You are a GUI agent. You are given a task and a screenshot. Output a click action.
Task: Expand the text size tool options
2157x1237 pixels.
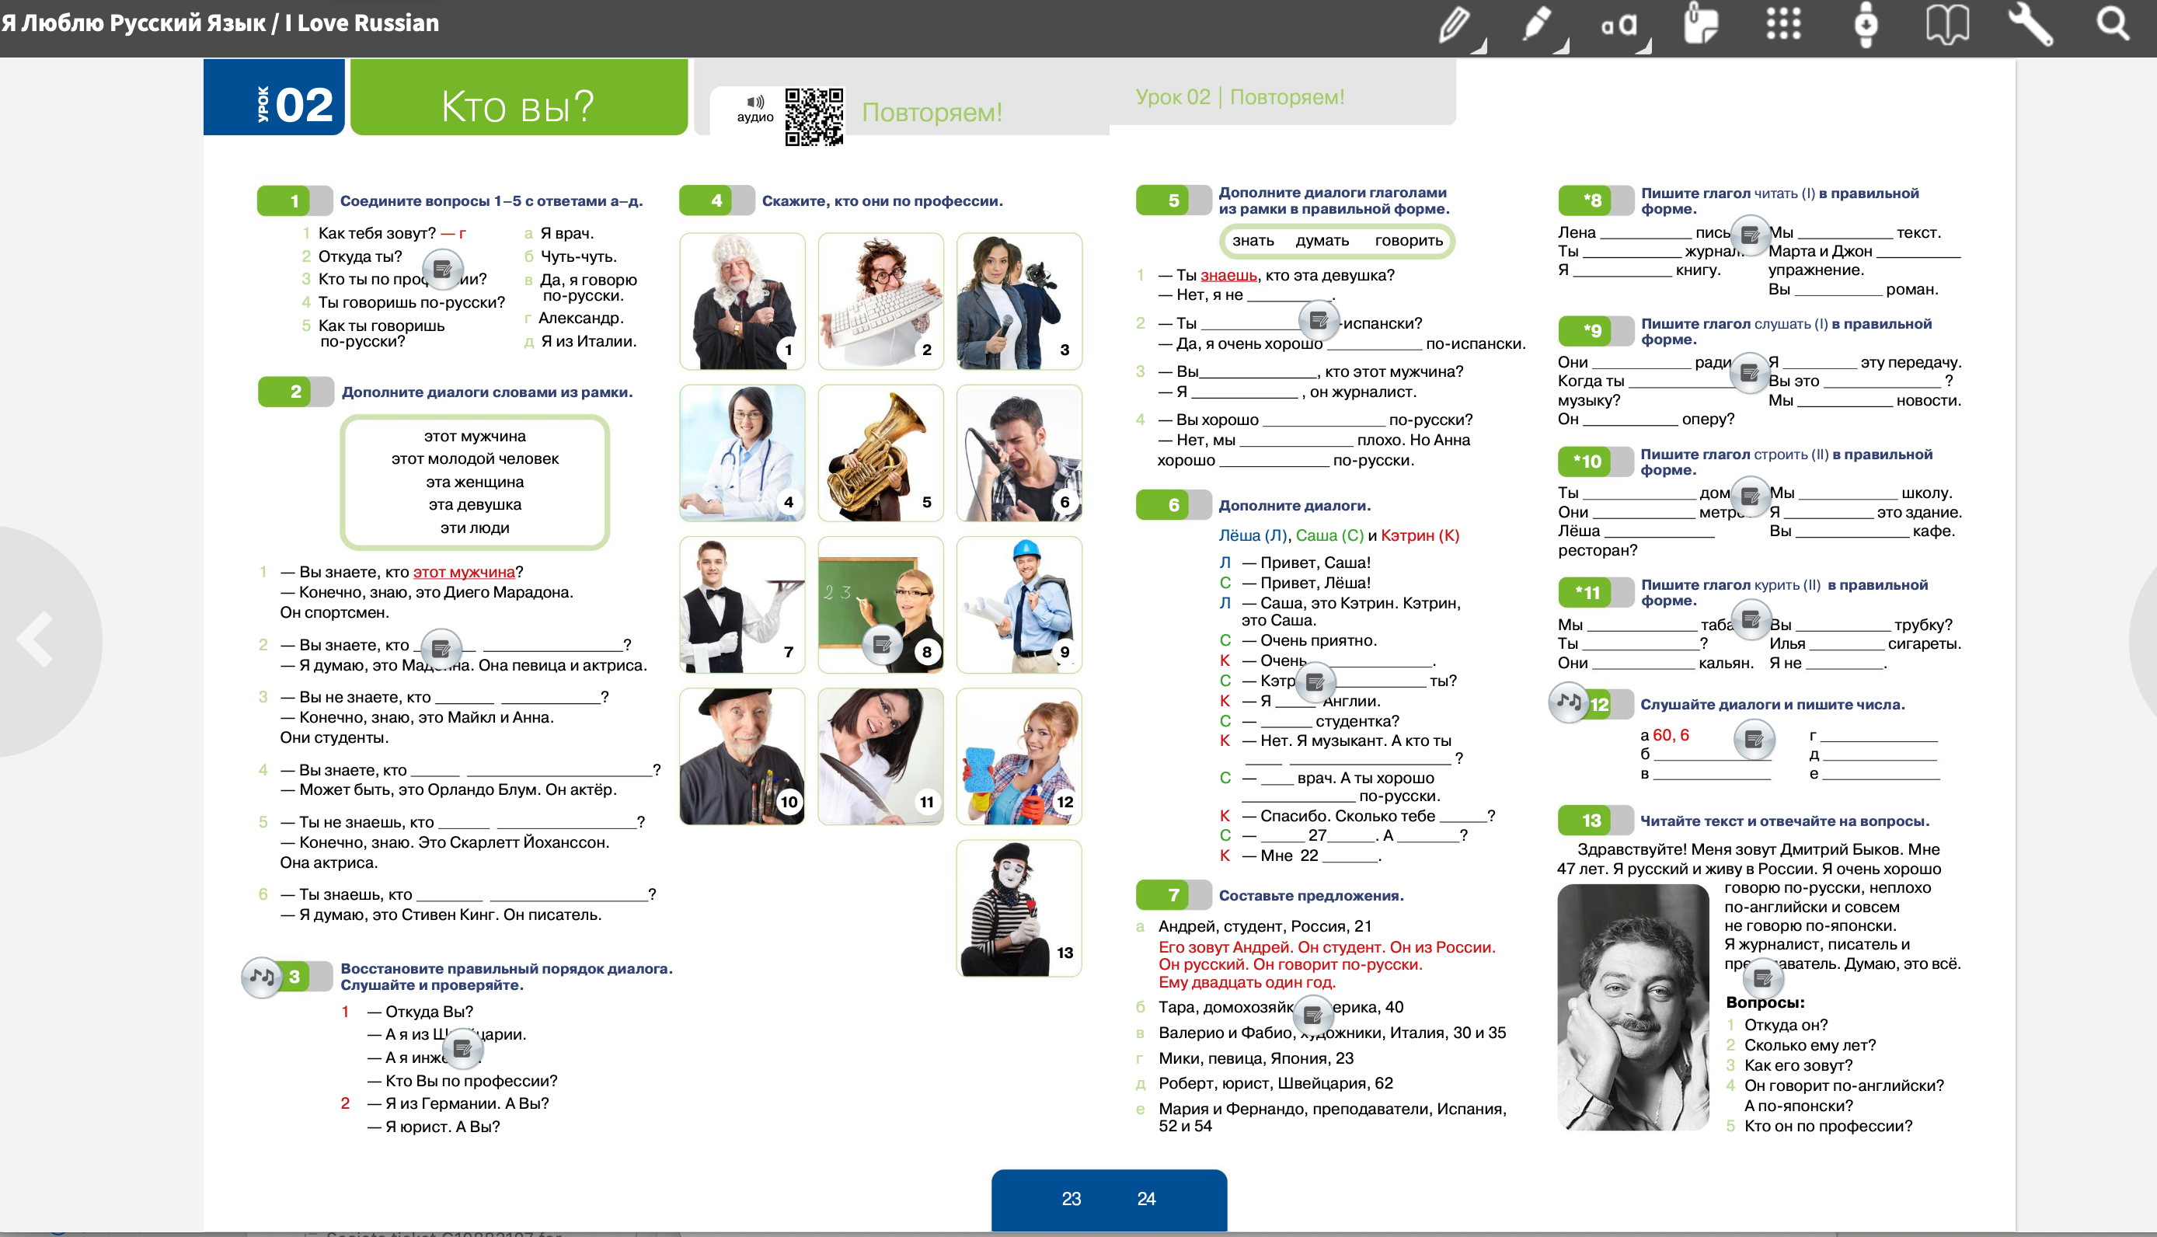(1645, 47)
